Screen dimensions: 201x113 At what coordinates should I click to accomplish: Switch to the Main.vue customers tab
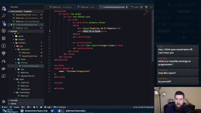click(61, 7)
